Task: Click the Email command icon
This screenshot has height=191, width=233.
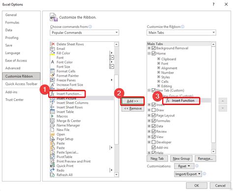Action: pos(52,49)
